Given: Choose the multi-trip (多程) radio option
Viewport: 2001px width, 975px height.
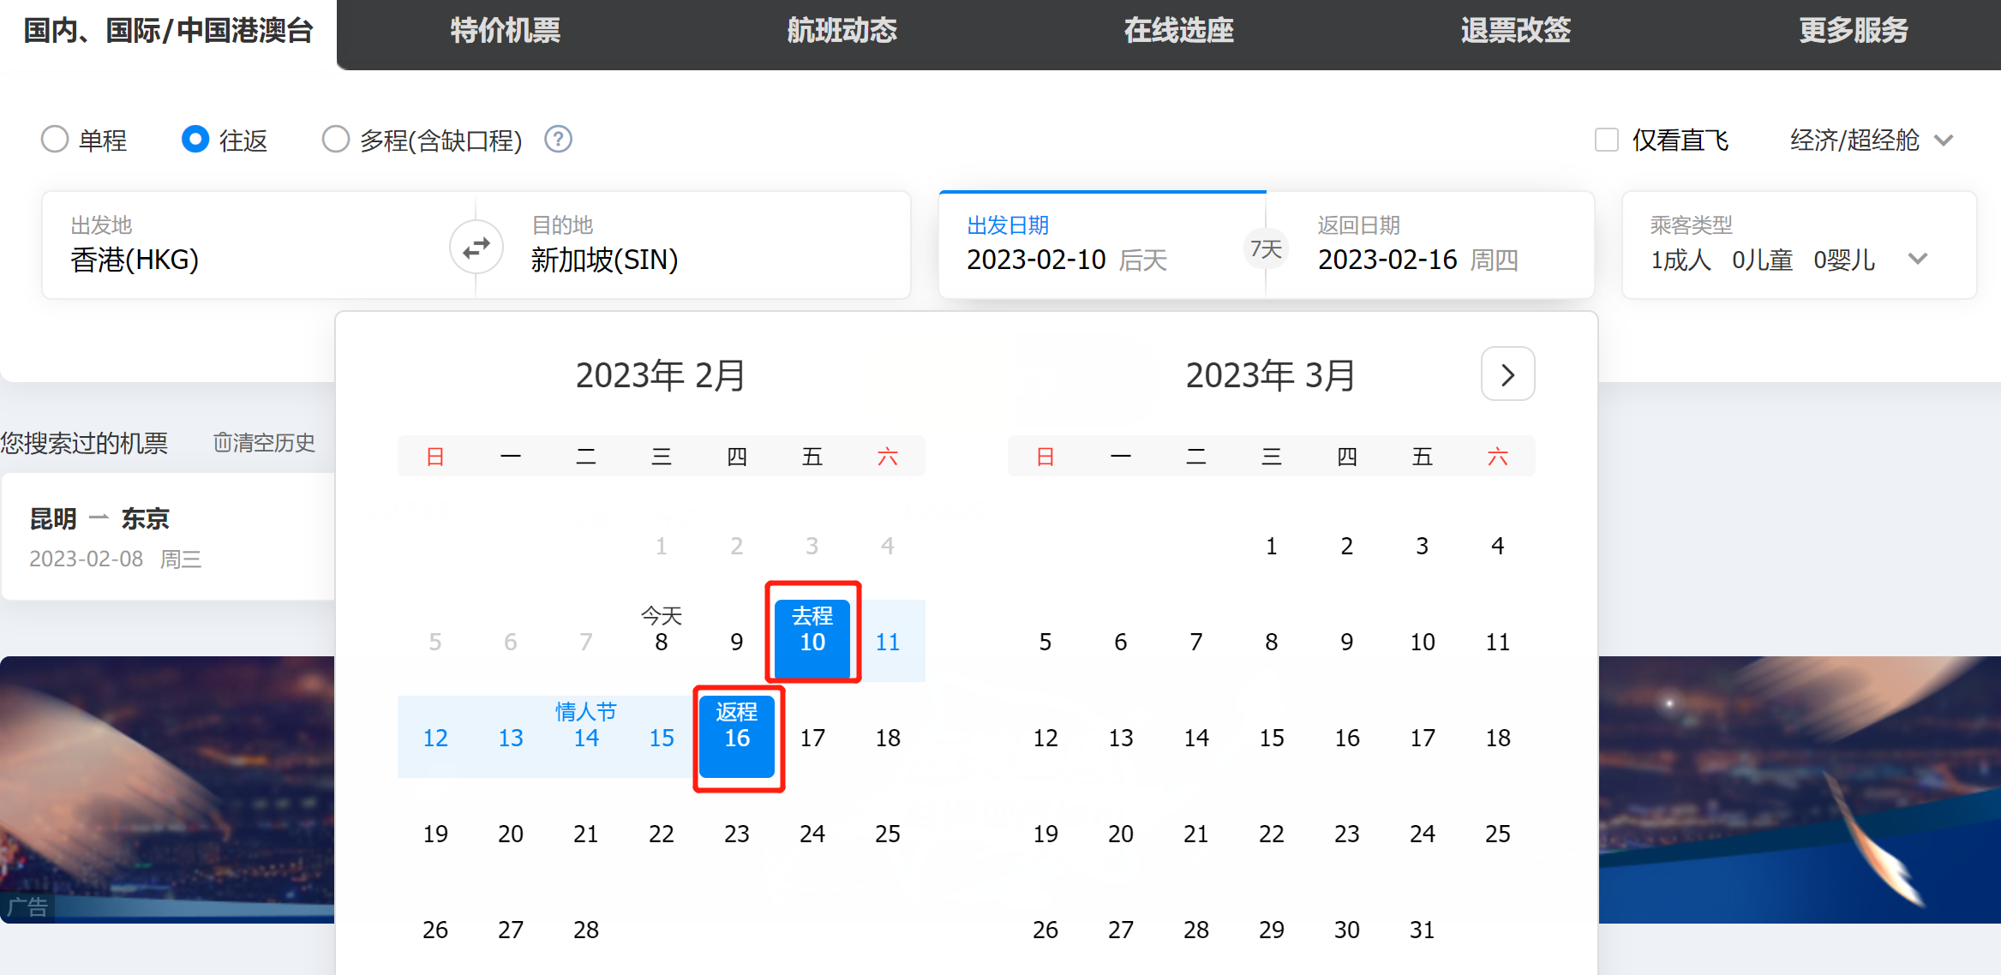Looking at the screenshot, I should tap(335, 139).
